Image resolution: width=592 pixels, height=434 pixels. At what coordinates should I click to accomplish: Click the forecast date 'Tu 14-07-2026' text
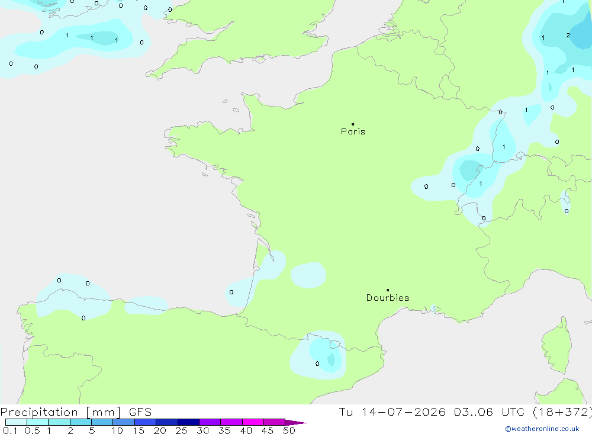(392, 412)
